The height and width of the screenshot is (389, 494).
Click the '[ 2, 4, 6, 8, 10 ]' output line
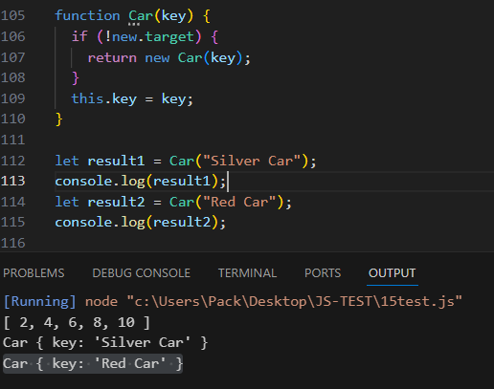click(x=77, y=322)
